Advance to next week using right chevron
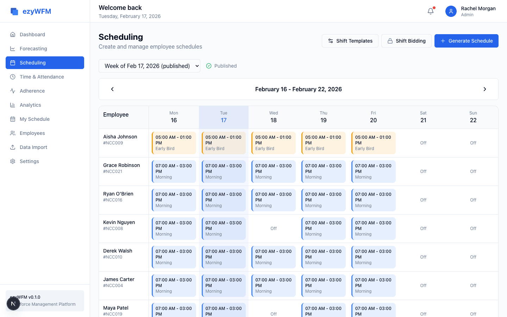The height and width of the screenshot is (317, 507). [485, 89]
